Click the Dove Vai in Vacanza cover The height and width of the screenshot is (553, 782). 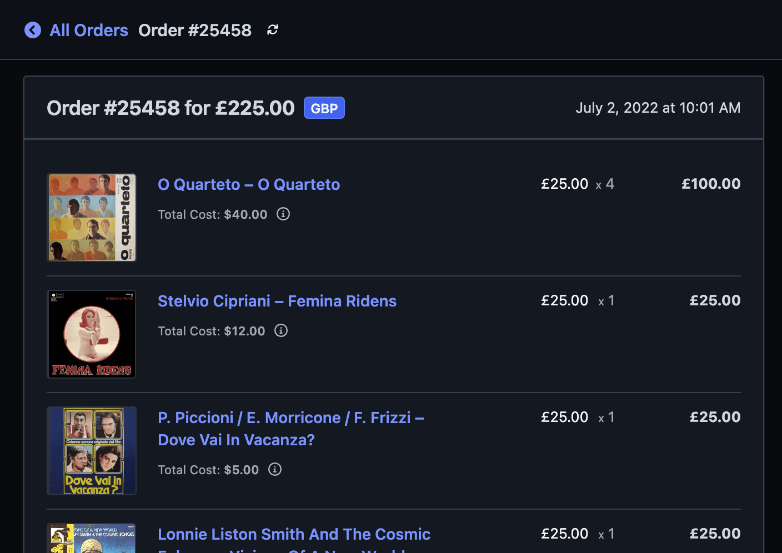click(x=92, y=450)
